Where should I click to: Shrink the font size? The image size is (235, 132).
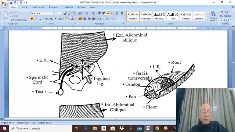tap(69, 14)
